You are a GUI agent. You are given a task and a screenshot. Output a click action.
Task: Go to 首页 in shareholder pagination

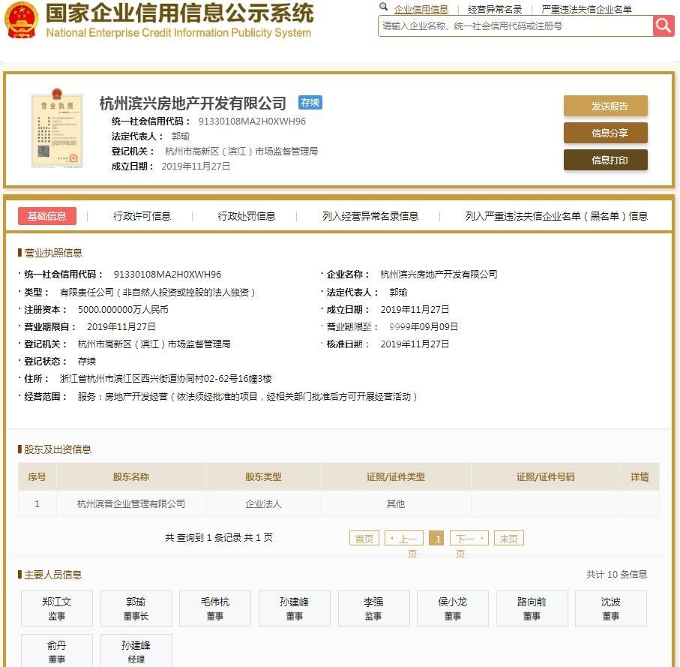364,539
